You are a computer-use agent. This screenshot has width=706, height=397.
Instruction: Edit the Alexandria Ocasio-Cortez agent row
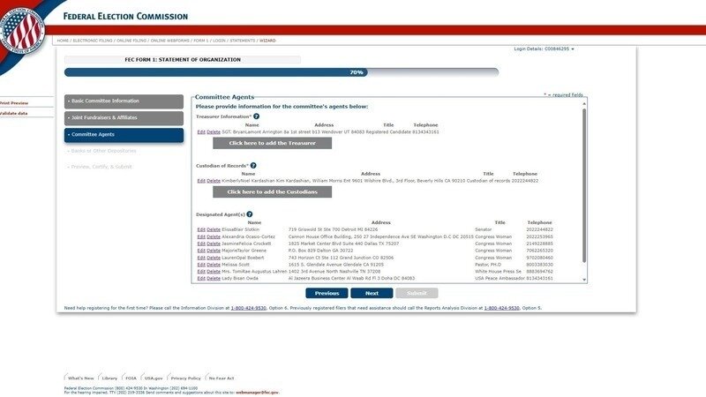pyautogui.click(x=201, y=236)
